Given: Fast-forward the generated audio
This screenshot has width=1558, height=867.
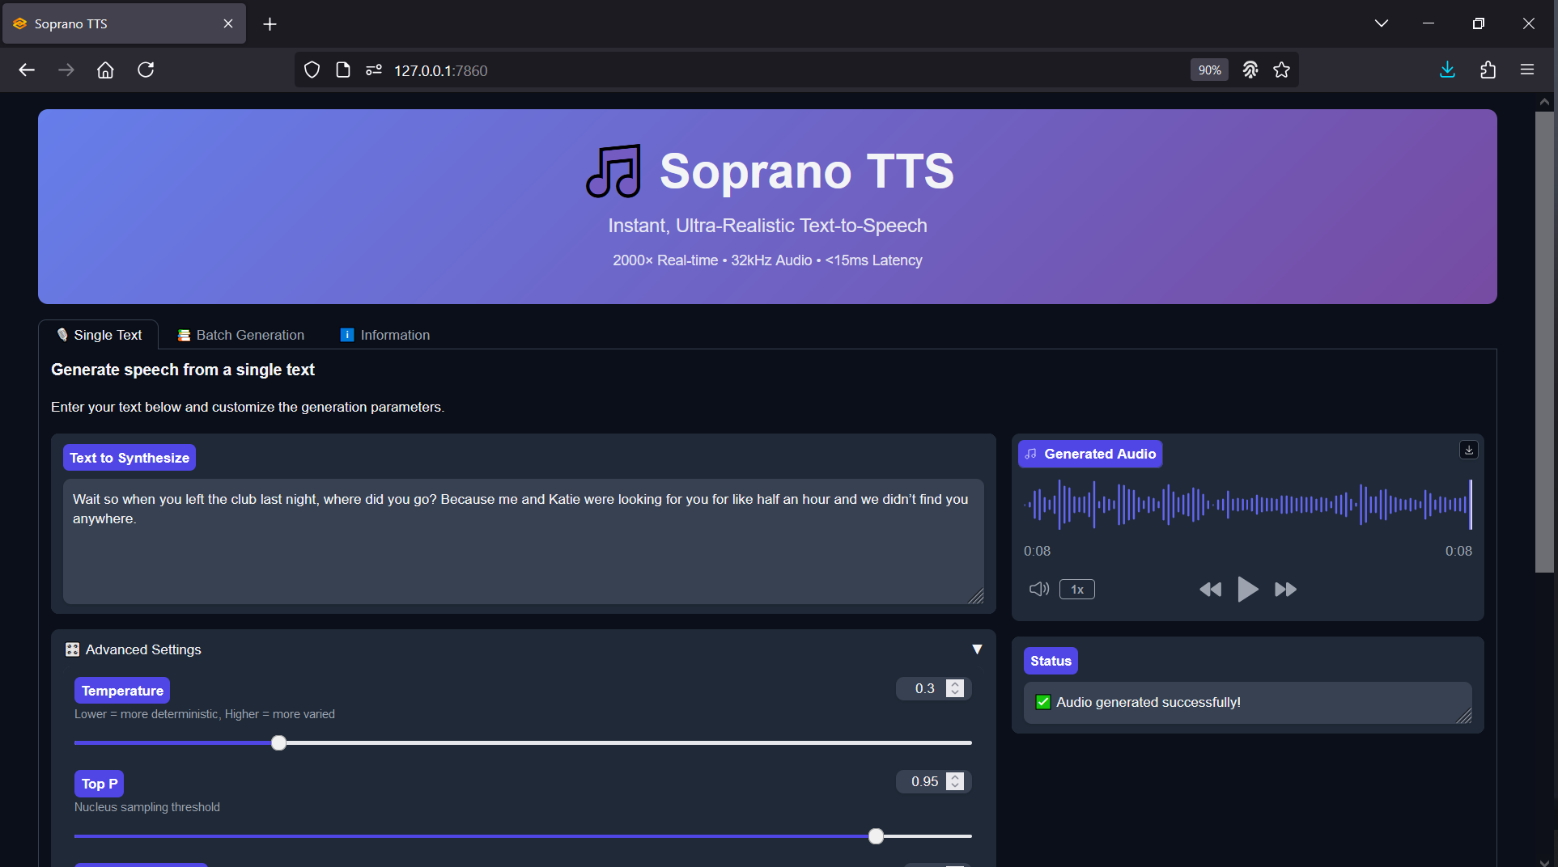Looking at the screenshot, I should coord(1285,589).
